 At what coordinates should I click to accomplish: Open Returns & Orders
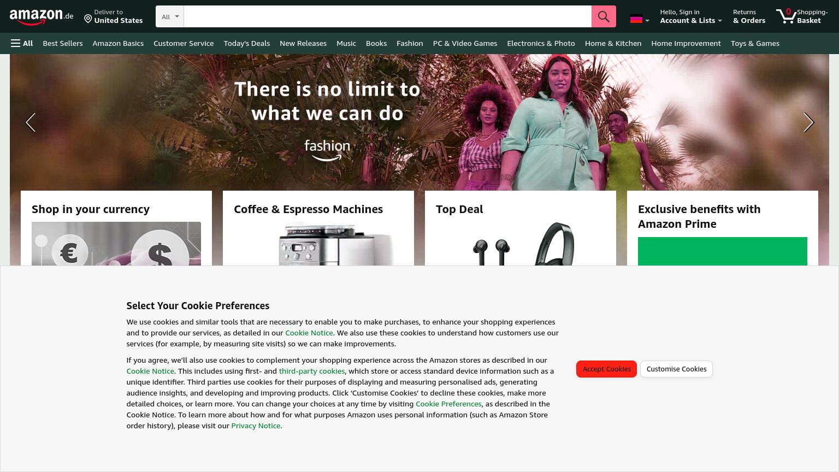(749, 16)
